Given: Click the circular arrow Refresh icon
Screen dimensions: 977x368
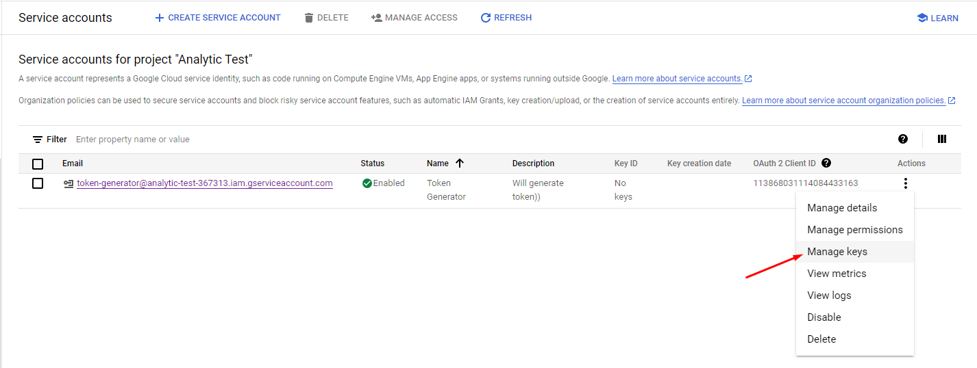Looking at the screenshot, I should pos(486,18).
